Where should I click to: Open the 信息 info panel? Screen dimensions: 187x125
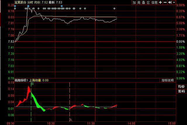tap(154, 2)
